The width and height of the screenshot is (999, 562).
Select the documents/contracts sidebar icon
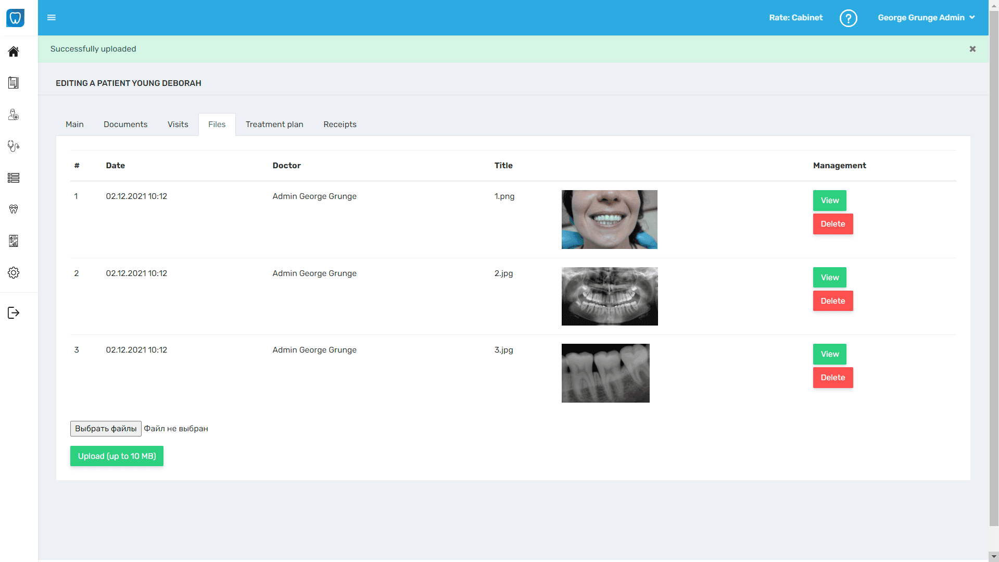(x=14, y=82)
